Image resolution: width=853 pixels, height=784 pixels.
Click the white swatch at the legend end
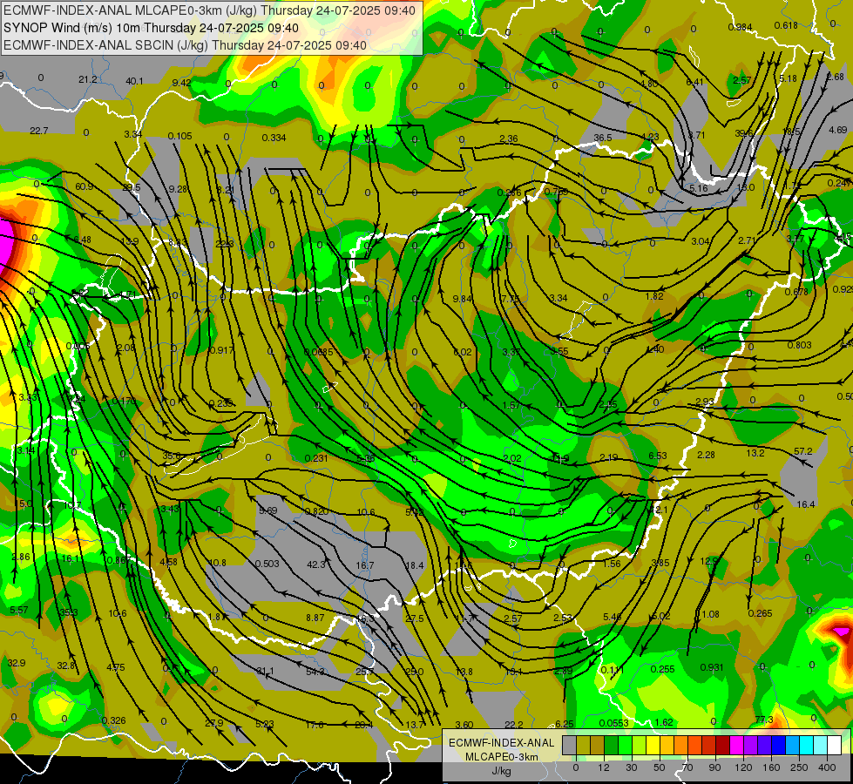pos(835,745)
